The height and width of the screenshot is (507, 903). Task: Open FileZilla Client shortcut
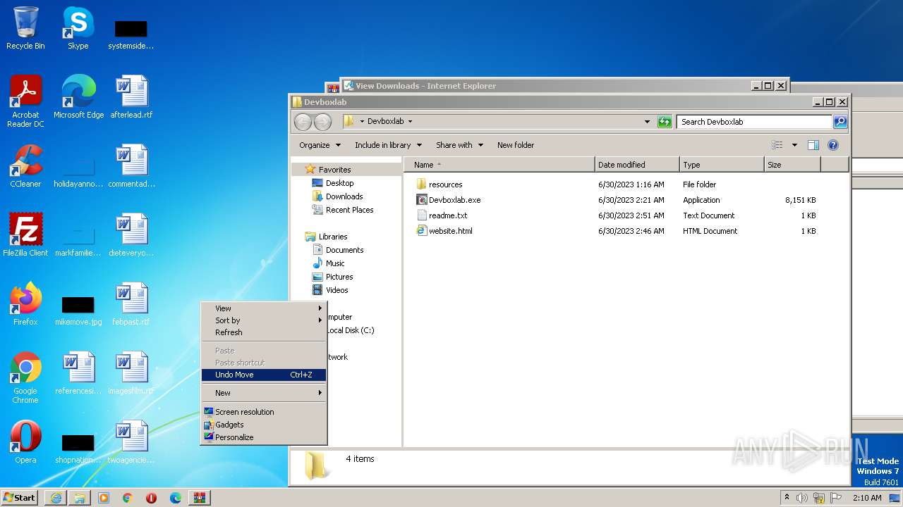[x=25, y=235]
